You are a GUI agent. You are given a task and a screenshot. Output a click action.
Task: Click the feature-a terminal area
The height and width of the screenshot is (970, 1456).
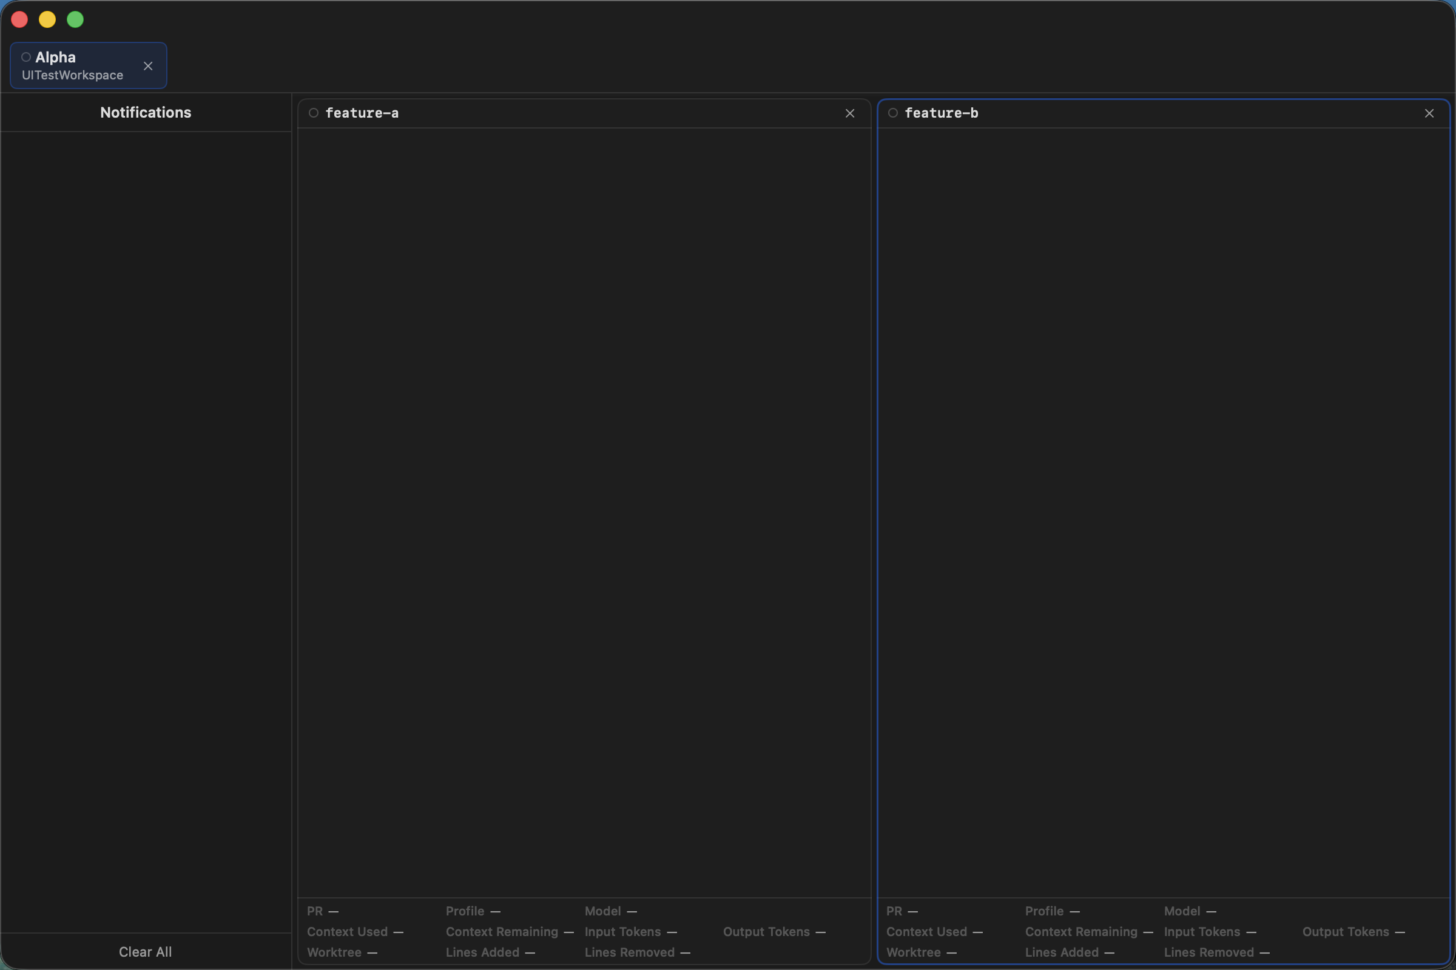584,513
